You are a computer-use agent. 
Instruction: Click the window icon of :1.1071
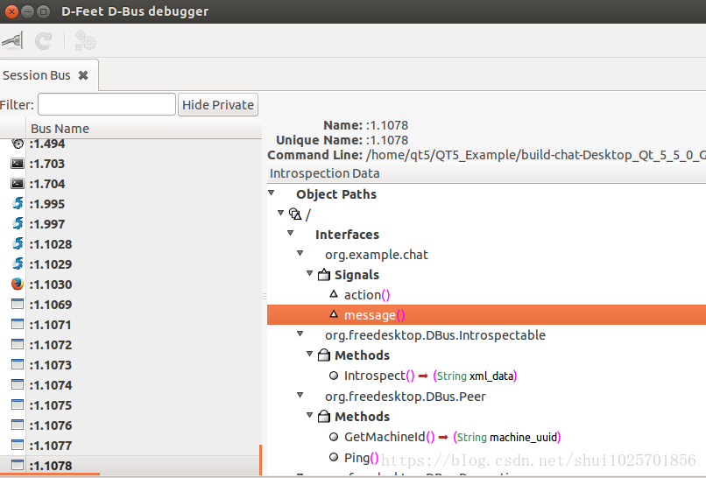[x=18, y=324]
